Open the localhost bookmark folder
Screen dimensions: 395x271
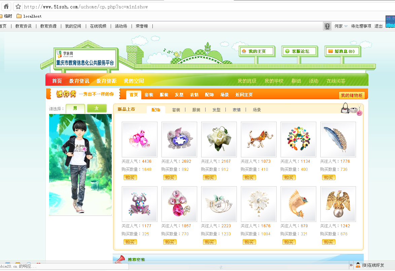point(29,16)
